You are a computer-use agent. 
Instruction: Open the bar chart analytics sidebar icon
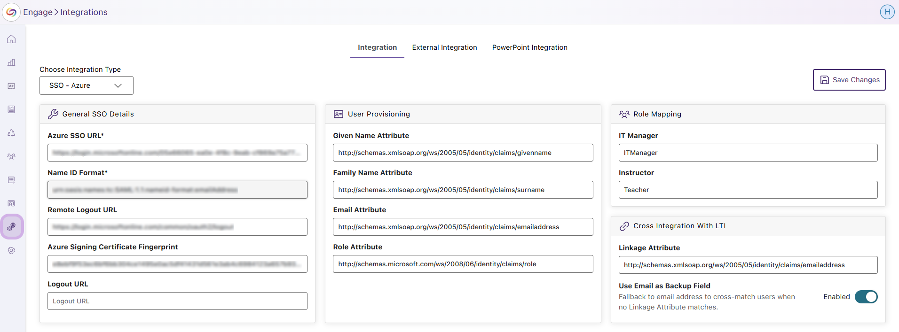[x=11, y=62]
